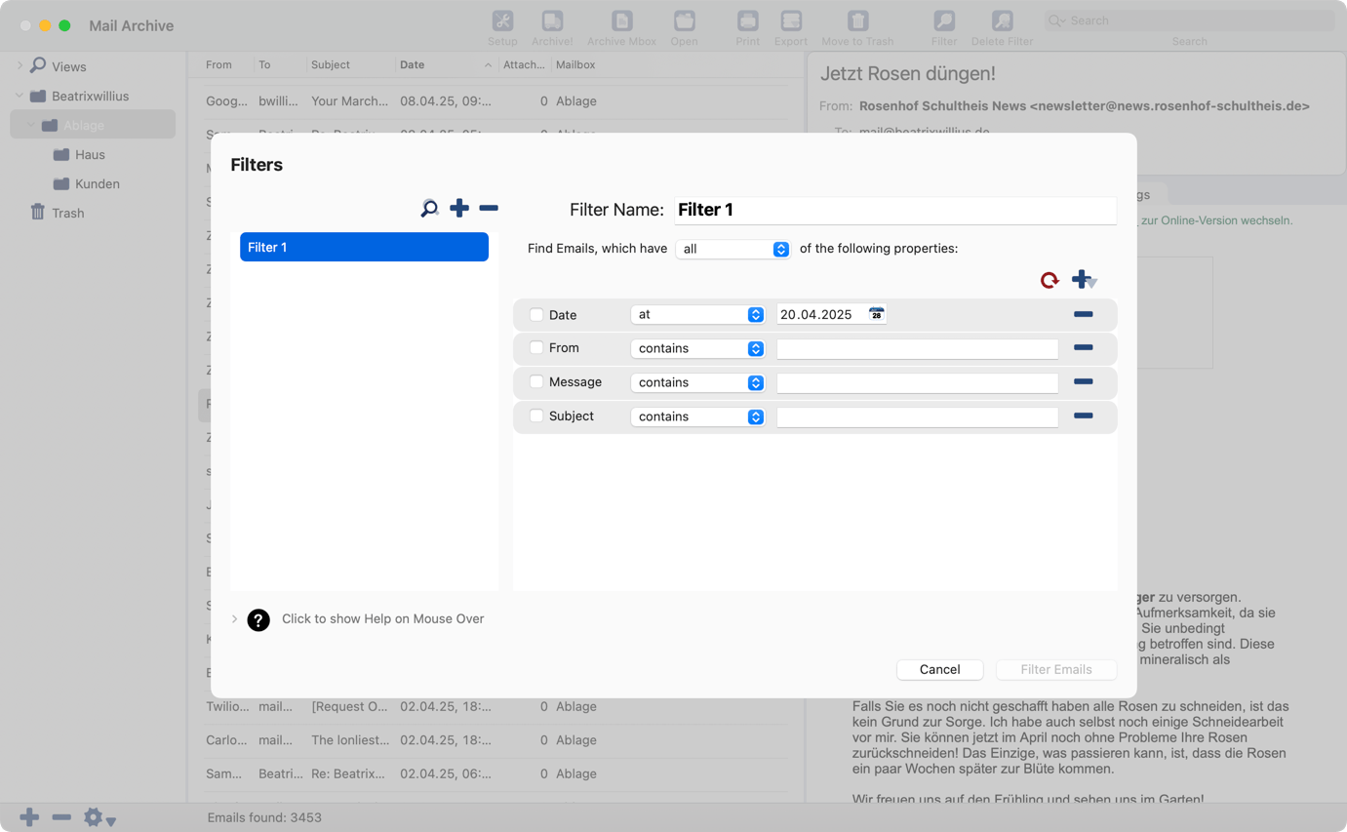Image resolution: width=1347 pixels, height=832 pixels.
Task: Open the Subject 'contains' dropdown
Action: click(697, 416)
